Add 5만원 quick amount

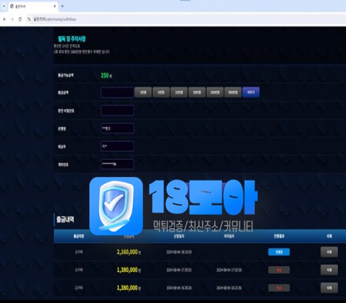[x=161, y=92]
